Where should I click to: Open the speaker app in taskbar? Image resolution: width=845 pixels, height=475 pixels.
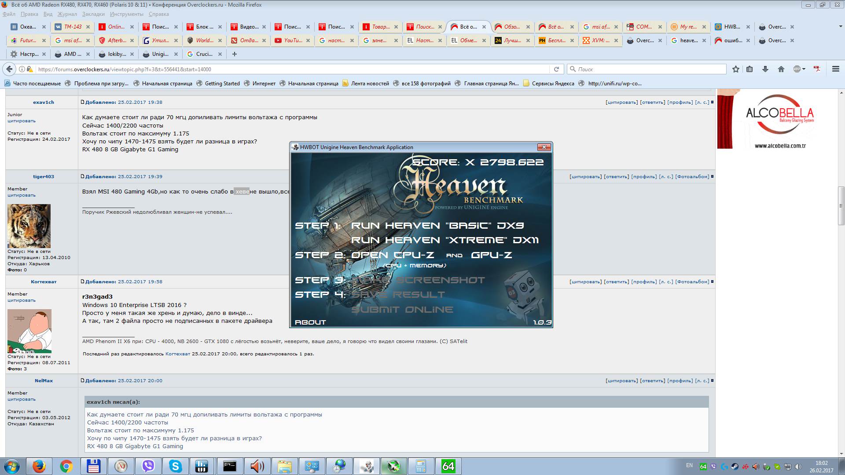click(x=257, y=466)
